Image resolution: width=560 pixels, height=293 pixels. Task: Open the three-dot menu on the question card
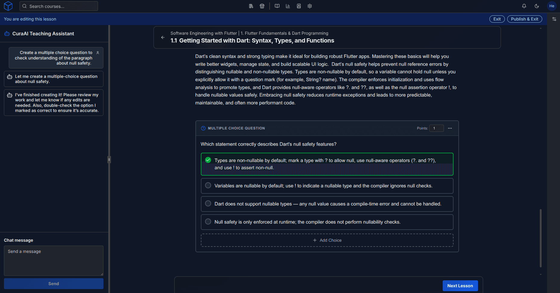click(450, 128)
